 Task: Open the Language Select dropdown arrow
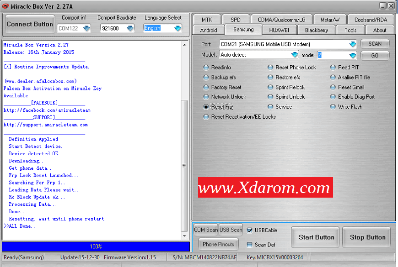177,28
